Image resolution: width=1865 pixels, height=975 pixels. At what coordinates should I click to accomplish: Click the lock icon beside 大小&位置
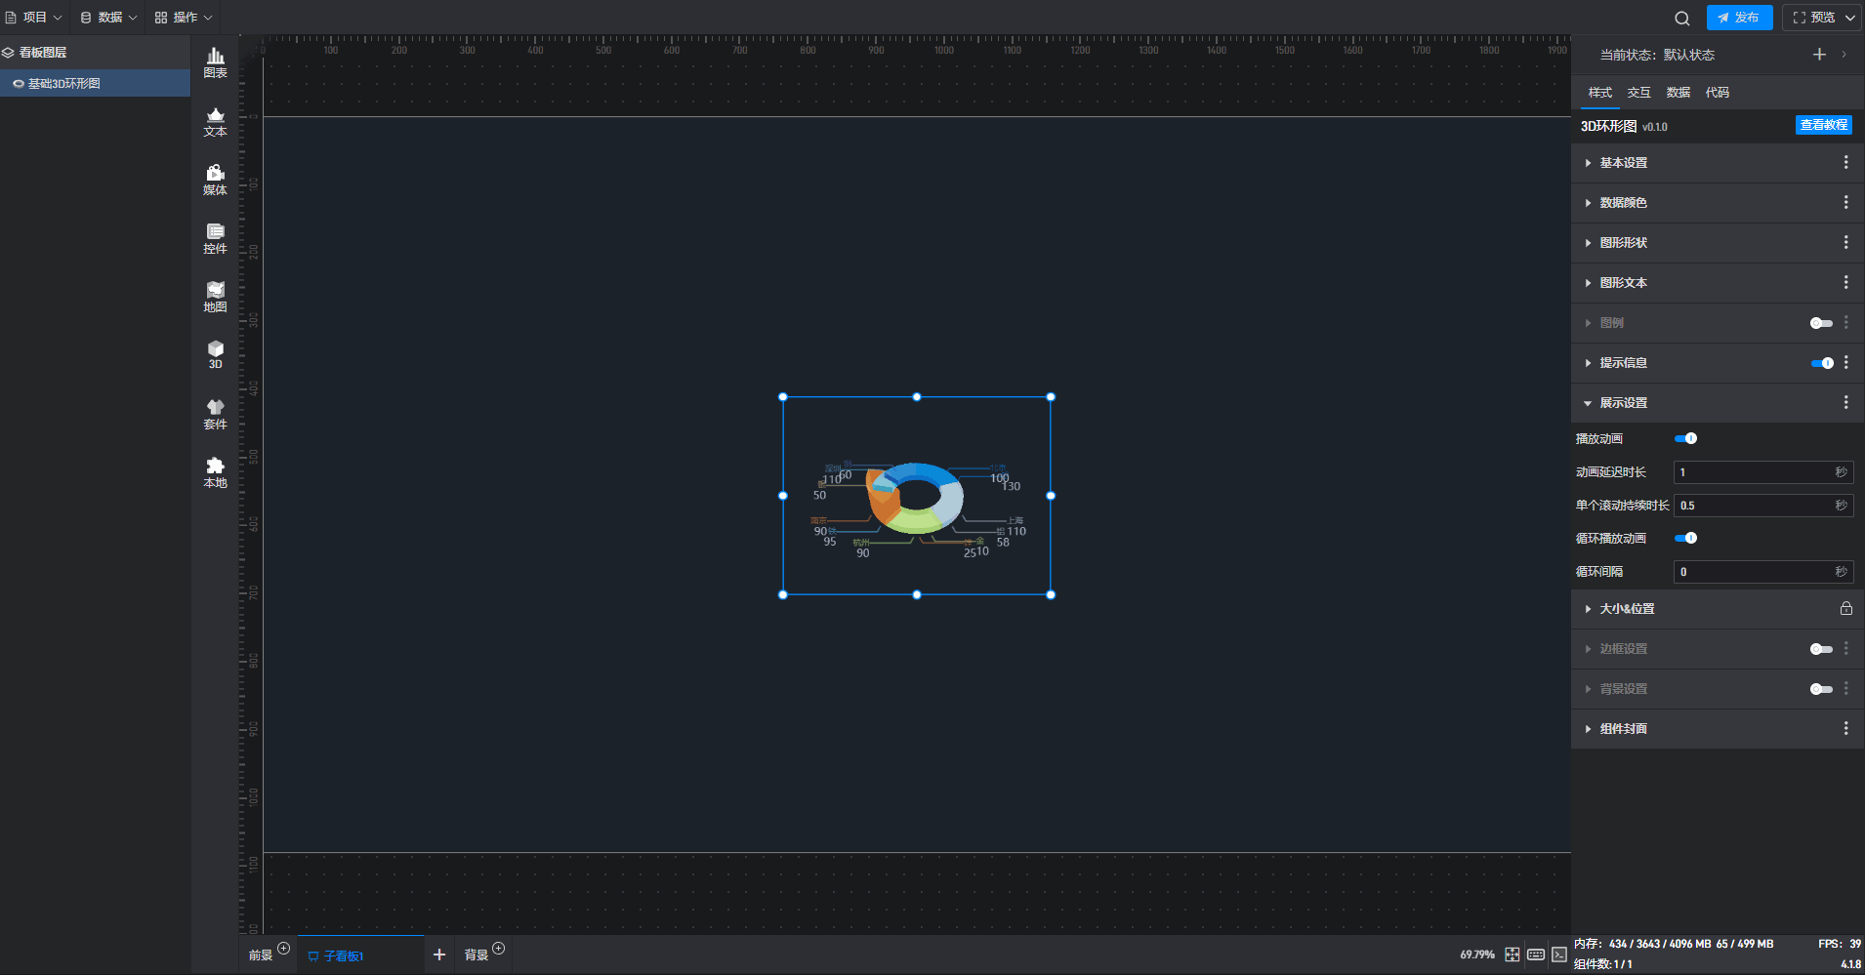[x=1845, y=608]
